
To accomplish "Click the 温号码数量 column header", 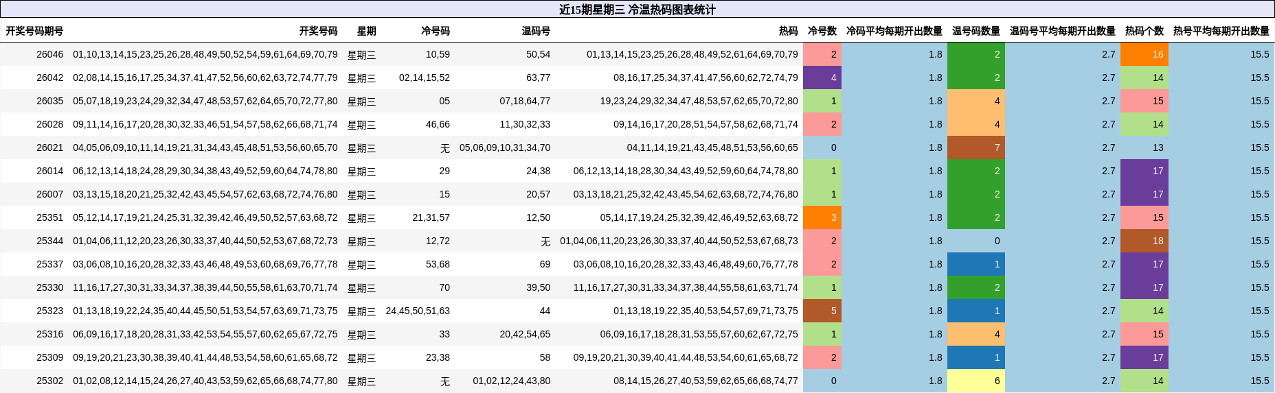I will [976, 31].
